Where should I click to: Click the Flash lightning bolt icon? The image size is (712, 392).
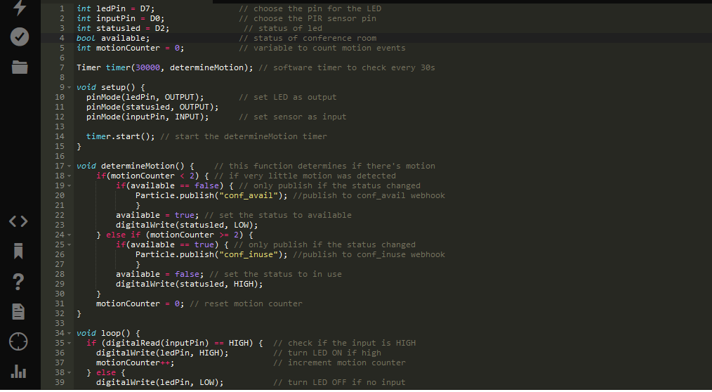pyautogui.click(x=20, y=7)
